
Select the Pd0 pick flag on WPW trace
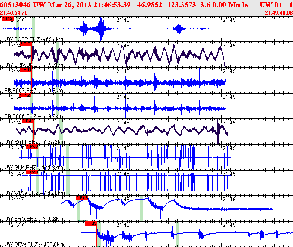(x=32, y=172)
